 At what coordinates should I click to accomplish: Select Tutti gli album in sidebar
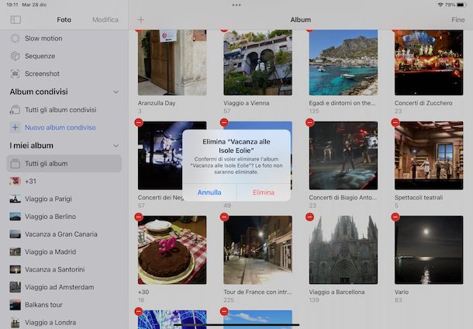click(64, 164)
